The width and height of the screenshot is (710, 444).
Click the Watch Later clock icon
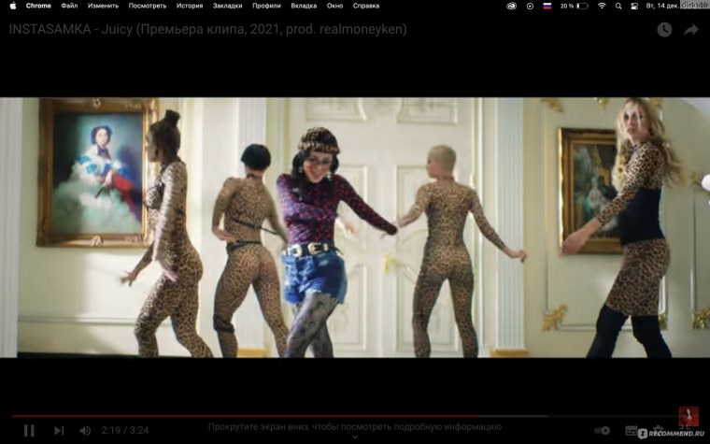tap(664, 30)
